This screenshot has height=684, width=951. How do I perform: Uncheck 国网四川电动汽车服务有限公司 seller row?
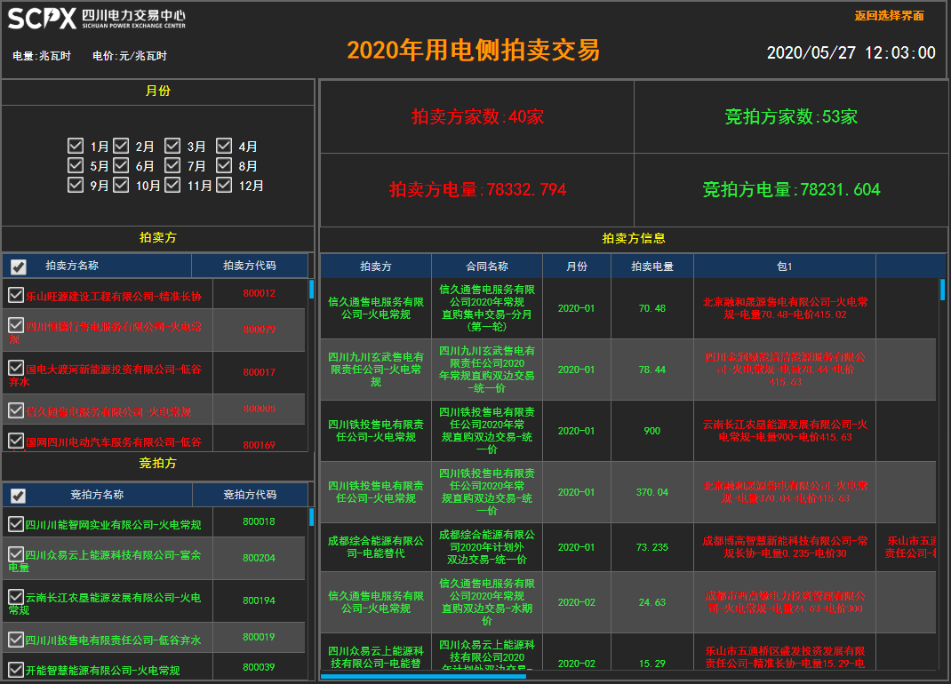[16, 441]
